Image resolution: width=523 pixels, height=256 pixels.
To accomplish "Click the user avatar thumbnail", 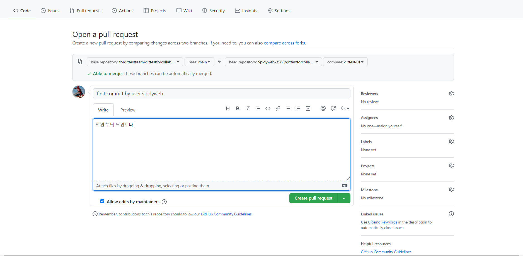I will point(79,92).
